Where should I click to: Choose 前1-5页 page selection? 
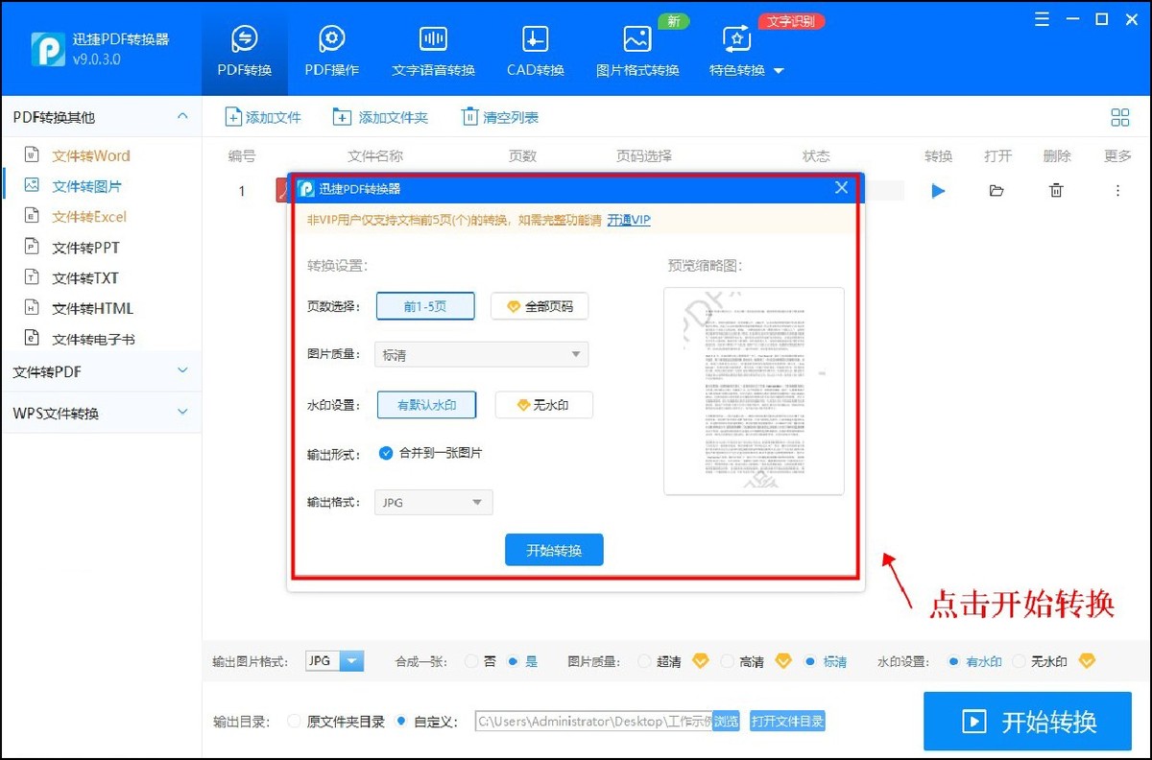[x=425, y=305]
